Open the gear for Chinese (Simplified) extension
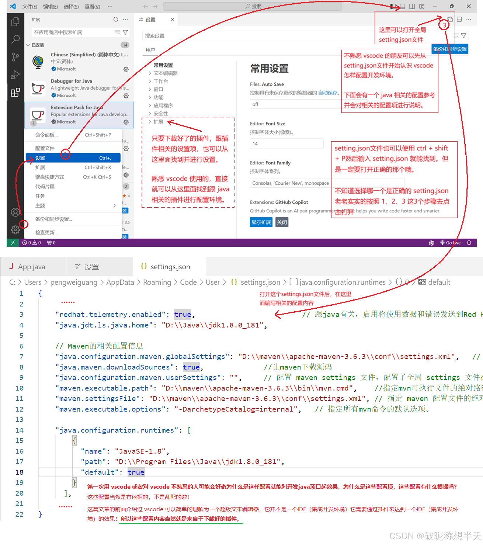 coord(126,69)
